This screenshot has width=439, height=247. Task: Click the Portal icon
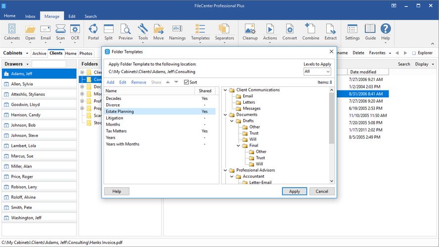(x=93, y=31)
